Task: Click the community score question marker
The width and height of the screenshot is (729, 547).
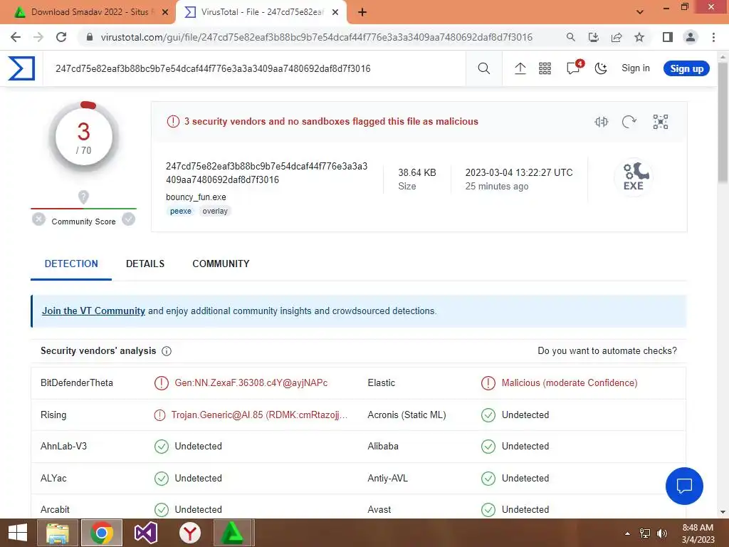Action: tap(83, 197)
